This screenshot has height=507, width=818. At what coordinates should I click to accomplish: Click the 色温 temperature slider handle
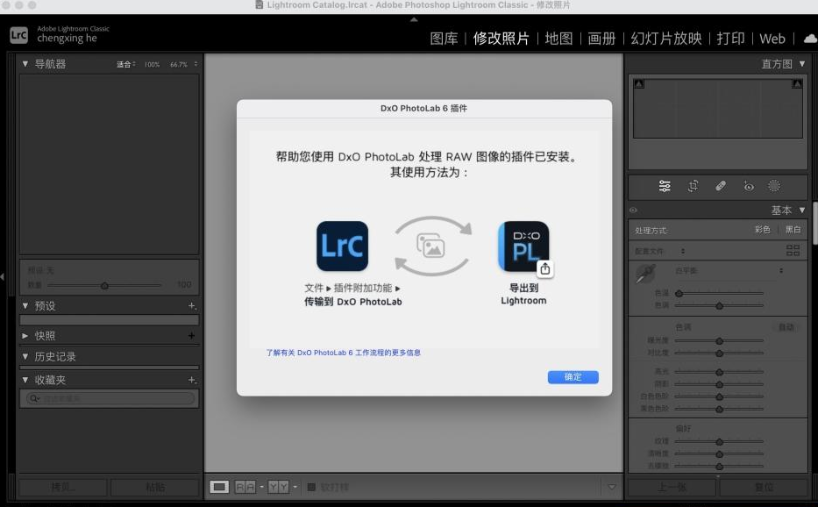click(x=679, y=294)
